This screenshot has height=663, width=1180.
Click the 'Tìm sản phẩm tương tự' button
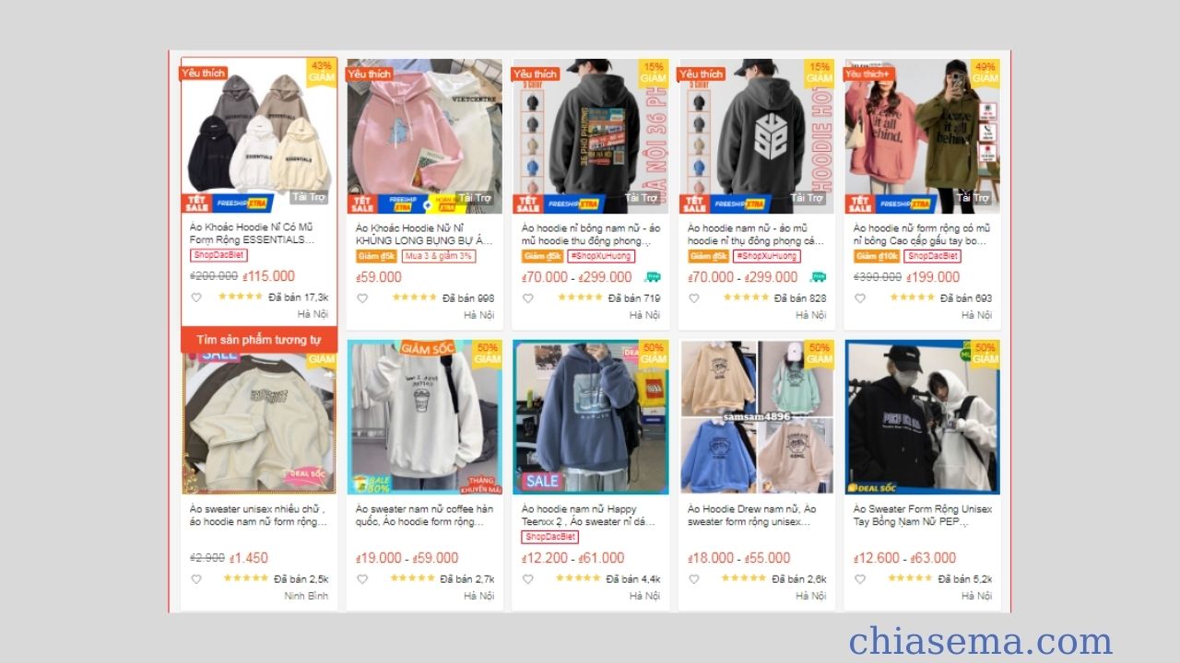(x=258, y=340)
